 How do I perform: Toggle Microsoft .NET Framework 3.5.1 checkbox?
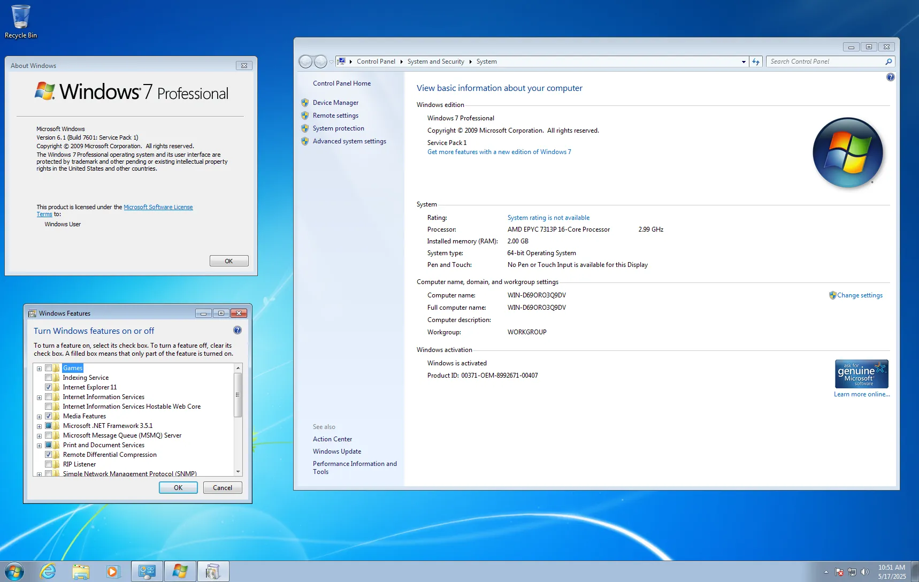click(x=49, y=426)
